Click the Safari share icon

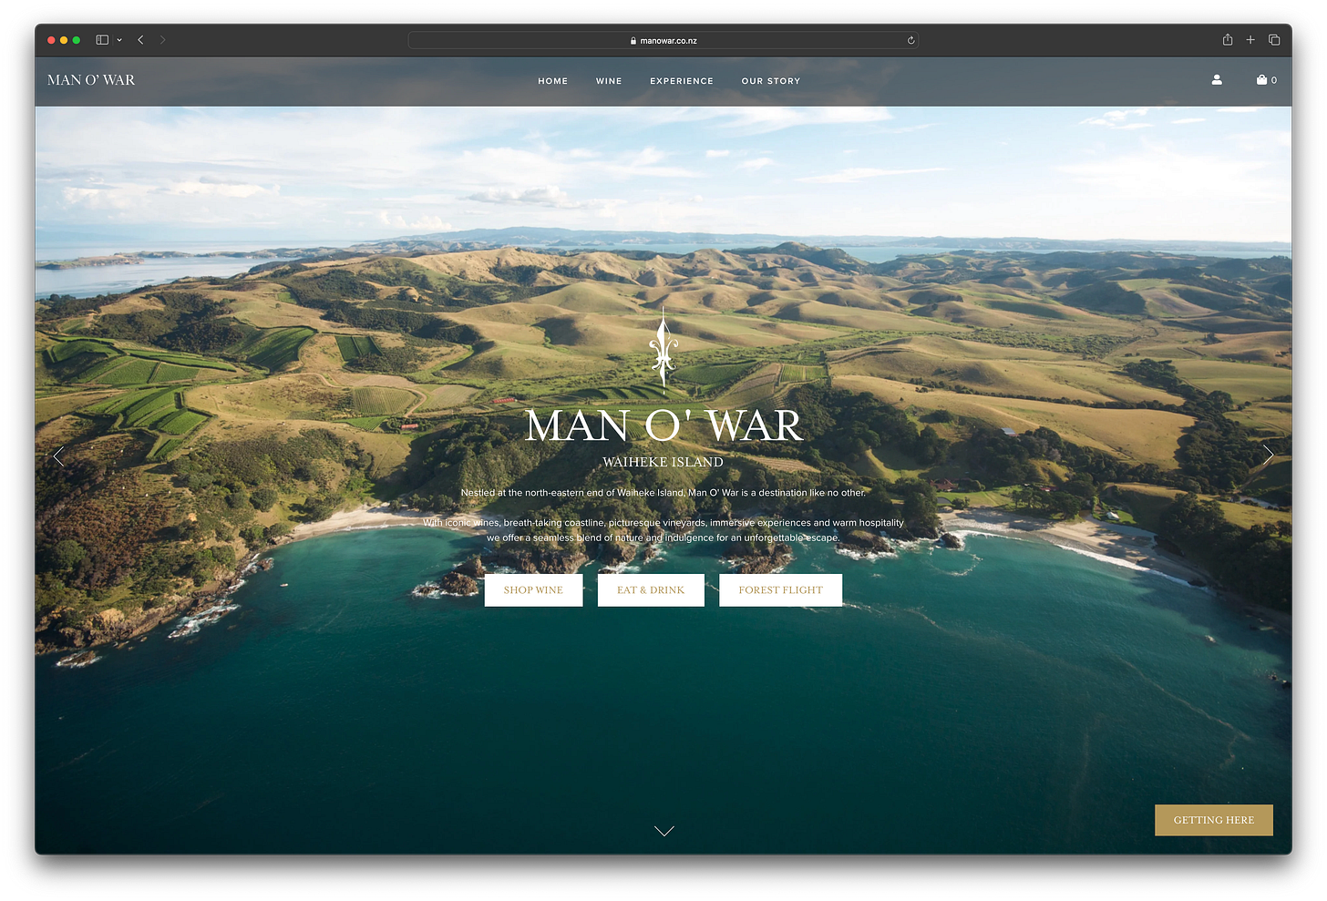click(x=1228, y=39)
